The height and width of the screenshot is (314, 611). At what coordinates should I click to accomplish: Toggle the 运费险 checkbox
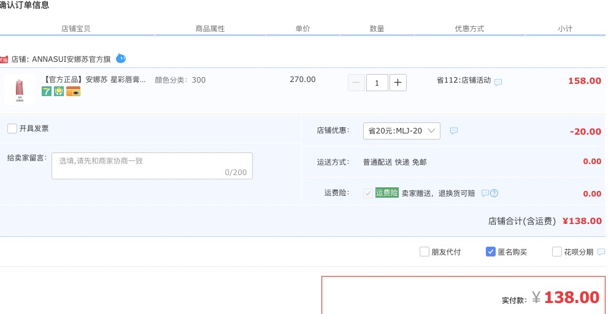(368, 193)
